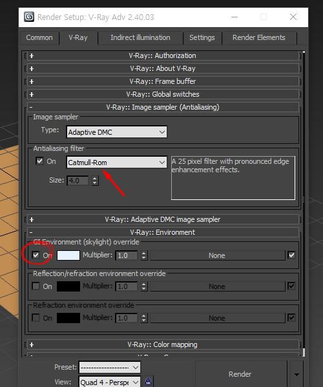The width and height of the screenshot is (323, 387).
Task: Click the filter Size spinner arrows
Action: point(95,181)
